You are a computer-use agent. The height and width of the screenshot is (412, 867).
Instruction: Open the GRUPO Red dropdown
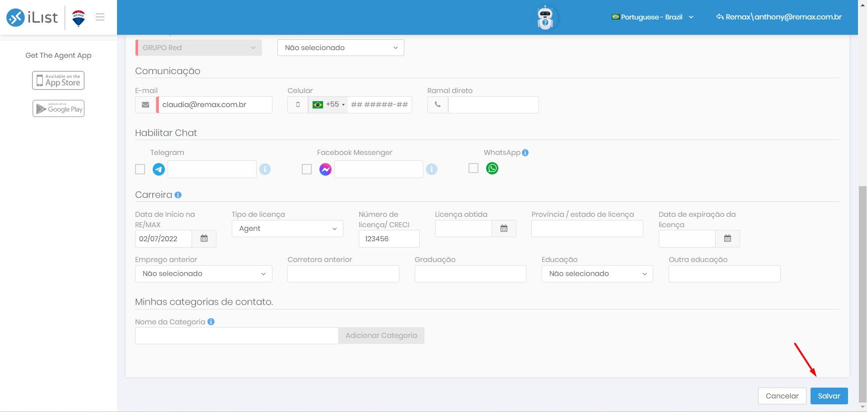(x=198, y=48)
